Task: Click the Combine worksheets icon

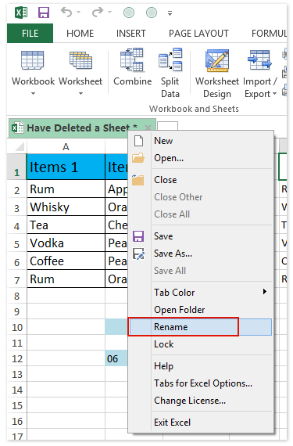Action: [x=132, y=59]
